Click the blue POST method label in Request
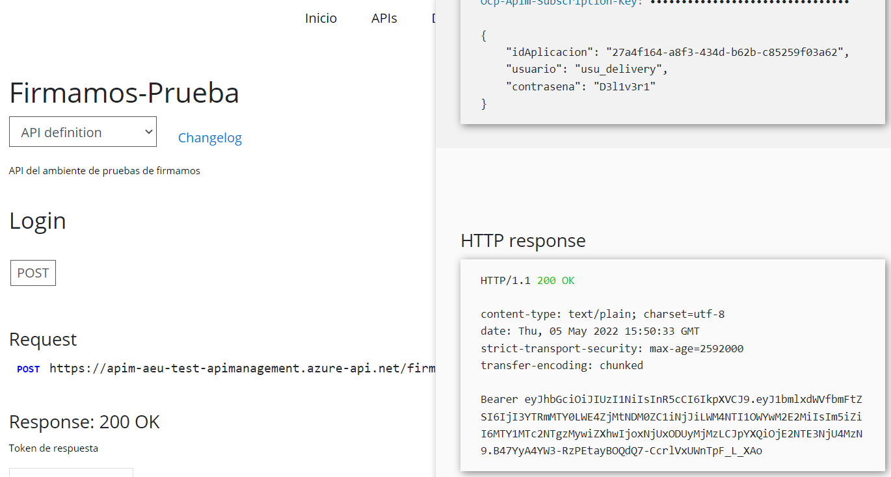 (x=28, y=369)
